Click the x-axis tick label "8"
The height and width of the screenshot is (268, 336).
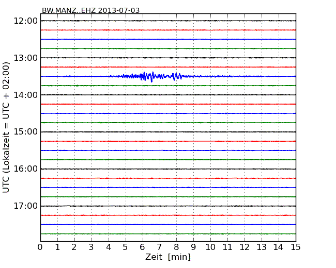tap(176, 247)
